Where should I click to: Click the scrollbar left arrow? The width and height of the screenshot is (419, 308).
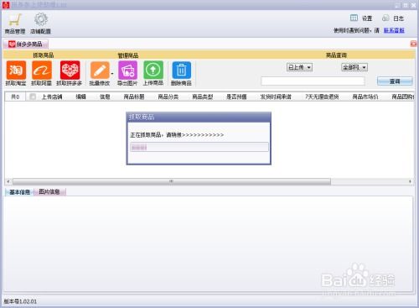pos(8,181)
